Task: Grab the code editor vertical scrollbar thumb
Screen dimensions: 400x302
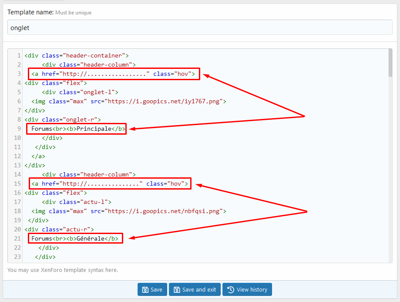Action: (390, 62)
